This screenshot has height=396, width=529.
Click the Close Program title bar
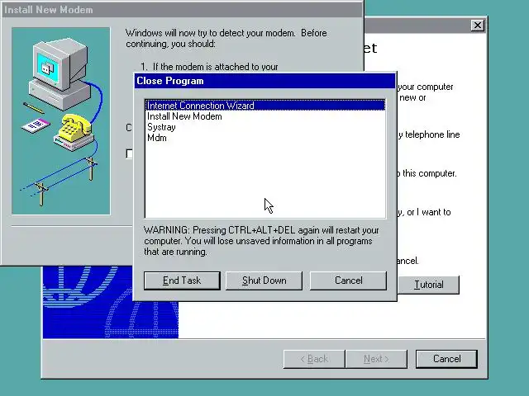click(x=264, y=81)
